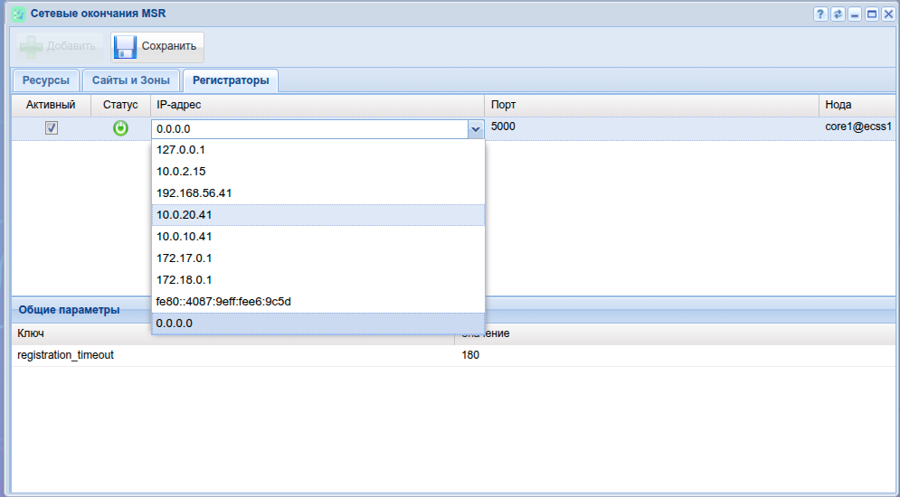Click the MSR application icon in the title bar
The width and height of the screenshot is (900, 497).
click(x=18, y=14)
